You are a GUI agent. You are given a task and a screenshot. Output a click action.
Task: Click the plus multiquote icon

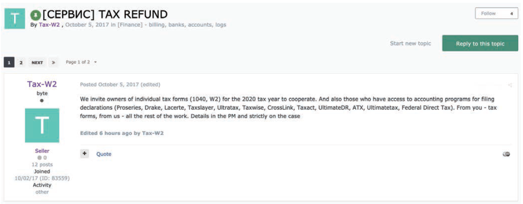pyautogui.click(x=85, y=153)
